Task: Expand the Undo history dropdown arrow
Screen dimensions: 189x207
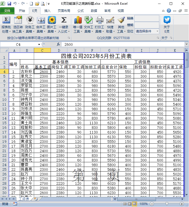Action: pos(19,4)
